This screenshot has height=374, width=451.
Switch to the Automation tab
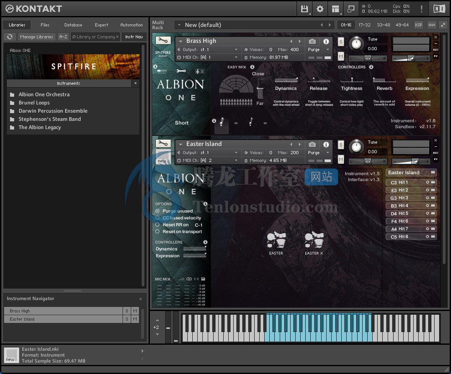(x=132, y=25)
